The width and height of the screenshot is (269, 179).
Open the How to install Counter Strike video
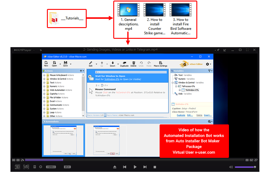click(x=155, y=19)
